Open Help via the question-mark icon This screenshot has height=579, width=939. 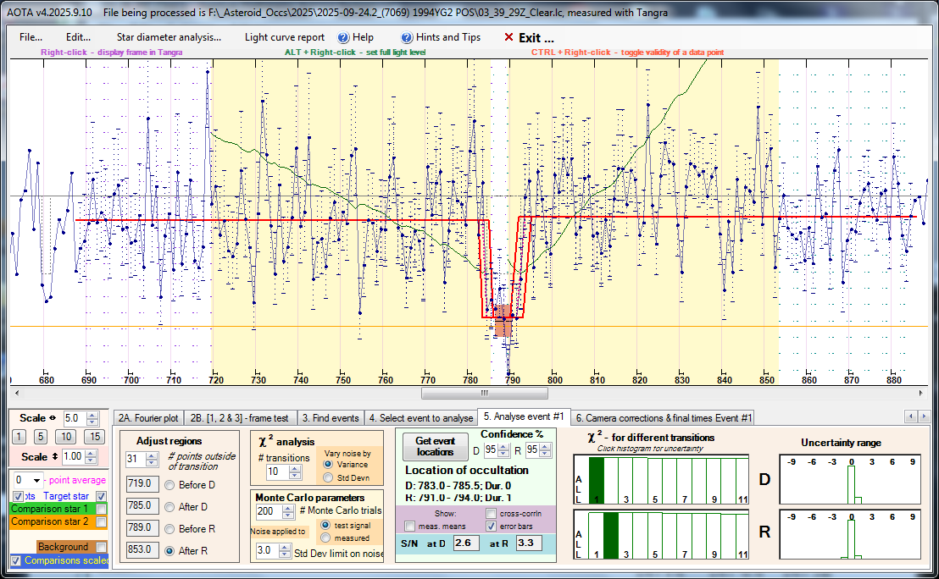pyautogui.click(x=343, y=37)
